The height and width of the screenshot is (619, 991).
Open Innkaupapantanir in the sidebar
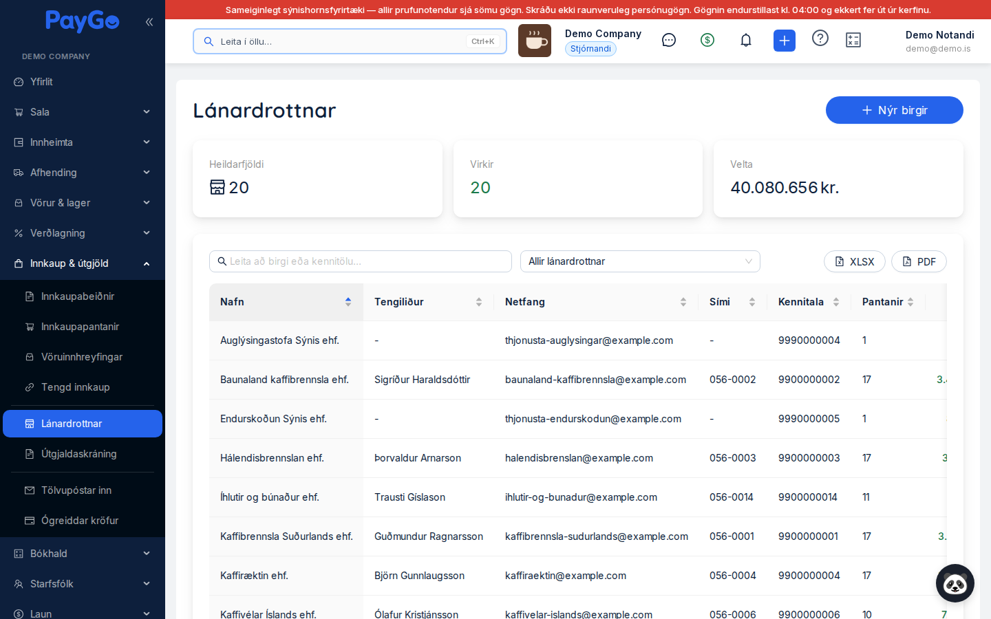tap(83, 327)
